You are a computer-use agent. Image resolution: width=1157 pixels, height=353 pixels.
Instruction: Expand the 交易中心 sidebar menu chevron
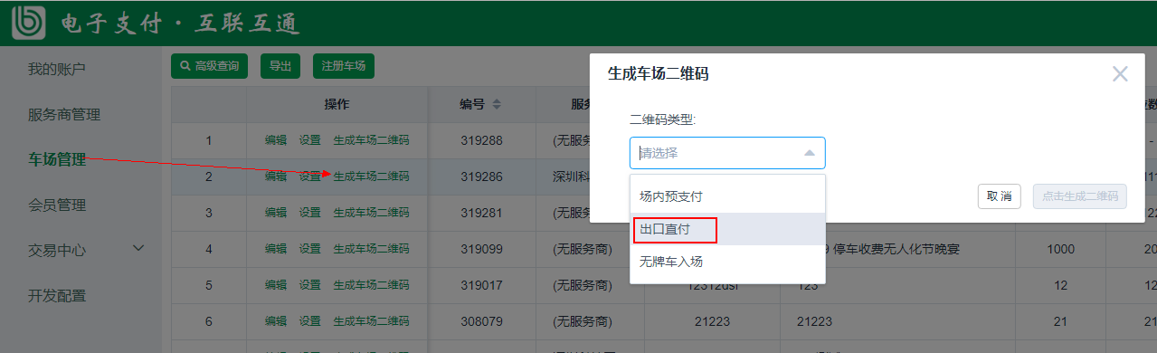click(139, 248)
